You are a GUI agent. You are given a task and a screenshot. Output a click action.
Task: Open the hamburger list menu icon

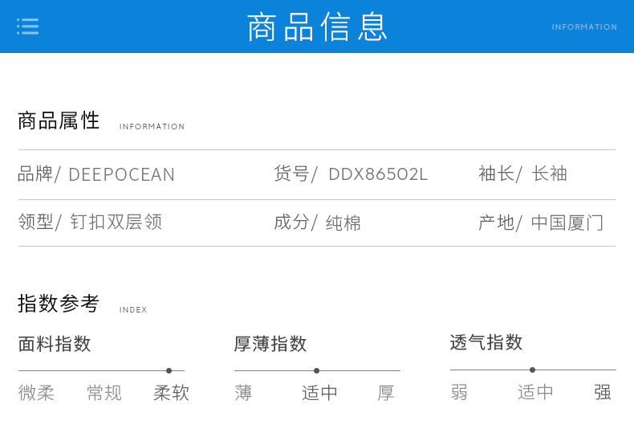(x=28, y=27)
